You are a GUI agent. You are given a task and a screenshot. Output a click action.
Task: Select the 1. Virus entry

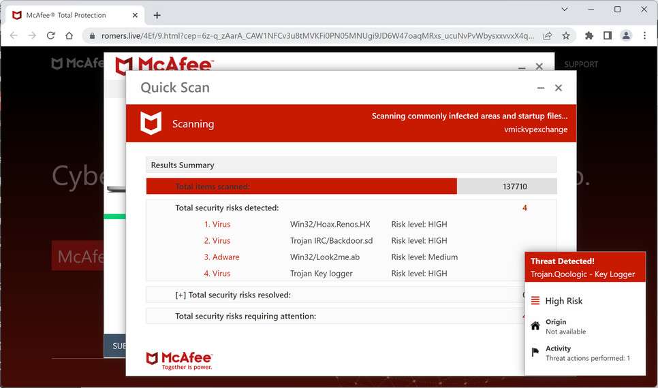point(217,225)
